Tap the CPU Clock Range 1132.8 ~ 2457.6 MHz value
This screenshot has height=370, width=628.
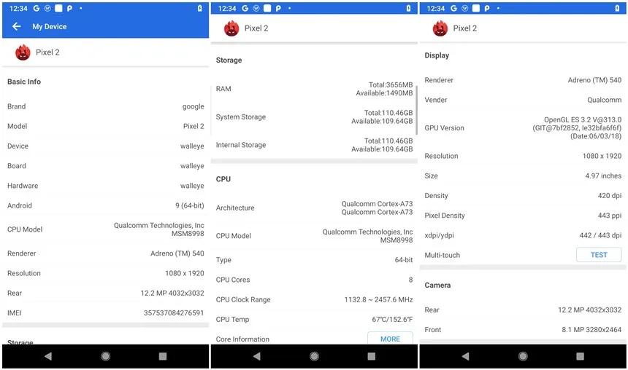coord(378,299)
